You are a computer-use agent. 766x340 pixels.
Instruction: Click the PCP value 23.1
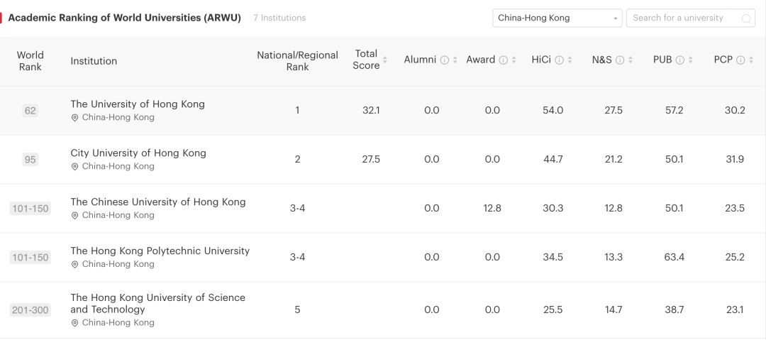(735, 310)
